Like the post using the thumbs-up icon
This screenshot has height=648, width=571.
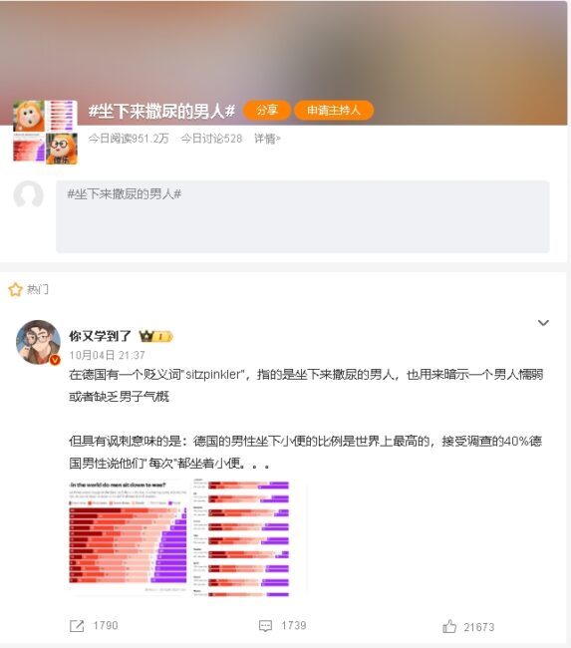pos(449,626)
